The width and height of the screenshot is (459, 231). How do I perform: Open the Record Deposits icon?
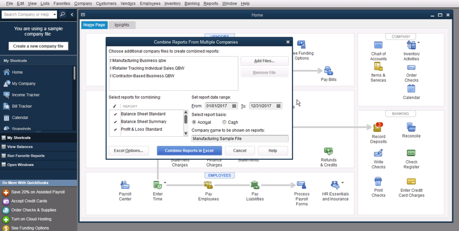pyautogui.click(x=378, y=127)
